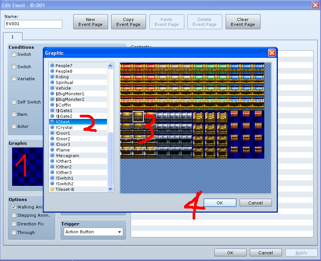Enable the Actor condition checkbox
Screen dimensions: 321x261
pyautogui.click(x=14, y=126)
